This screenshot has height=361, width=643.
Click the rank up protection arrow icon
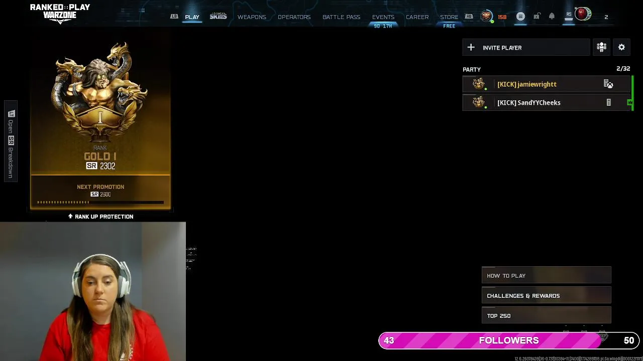point(70,216)
